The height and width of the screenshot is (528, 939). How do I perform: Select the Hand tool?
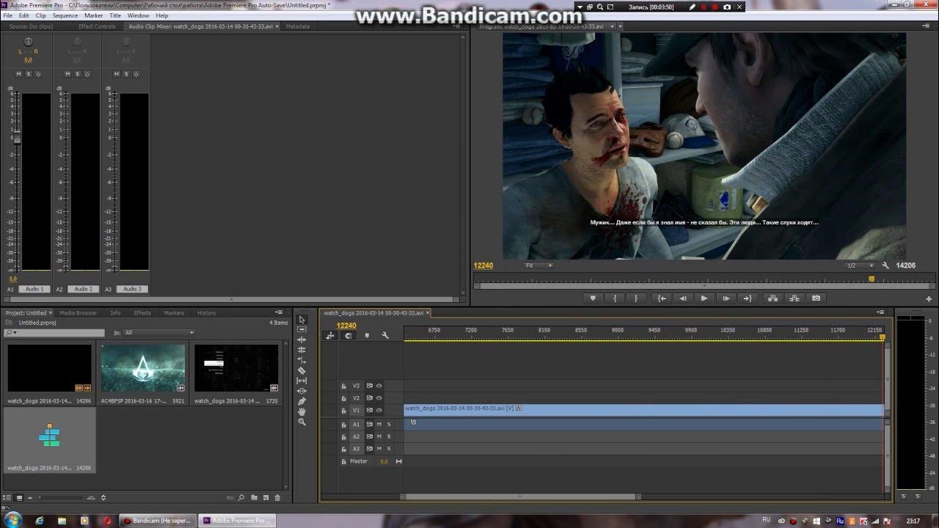click(302, 411)
